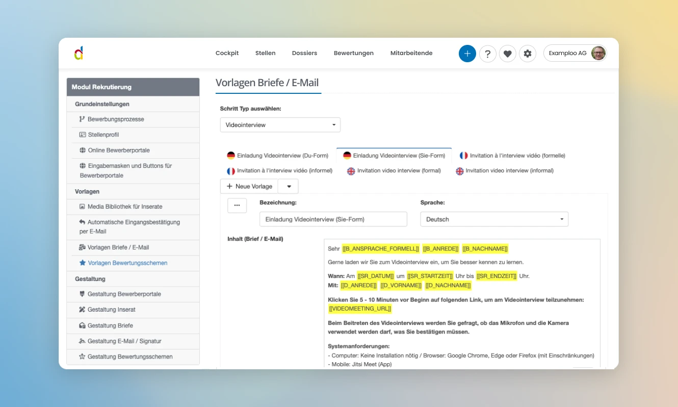Screen dimensions: 678x407
Task: Select Einladung Videointerview (Sie-Form) tab
Action: click(394, 156)
